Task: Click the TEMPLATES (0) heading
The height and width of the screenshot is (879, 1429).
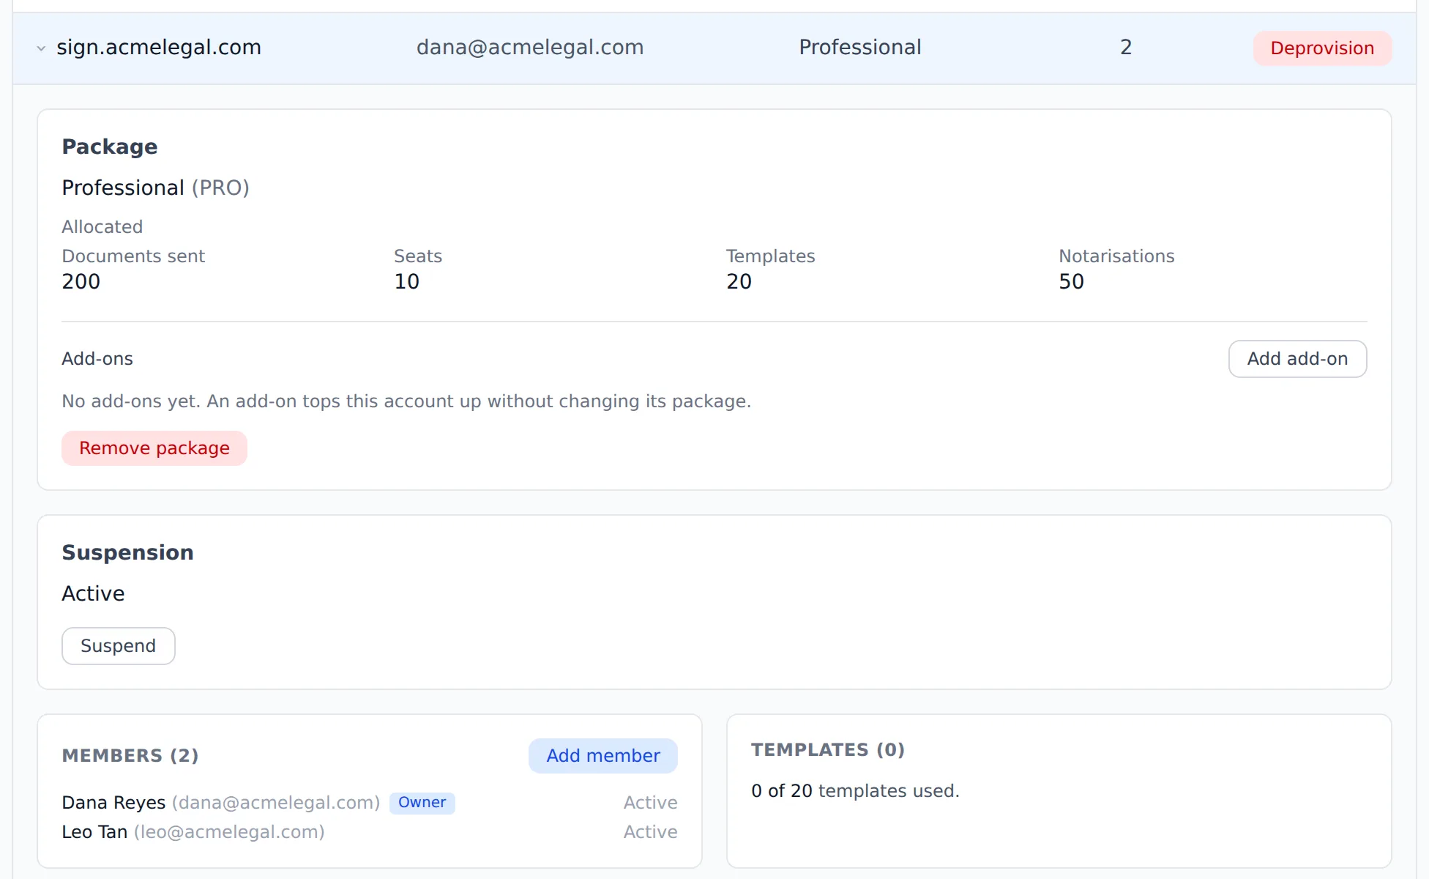Action: pos(828,750)
